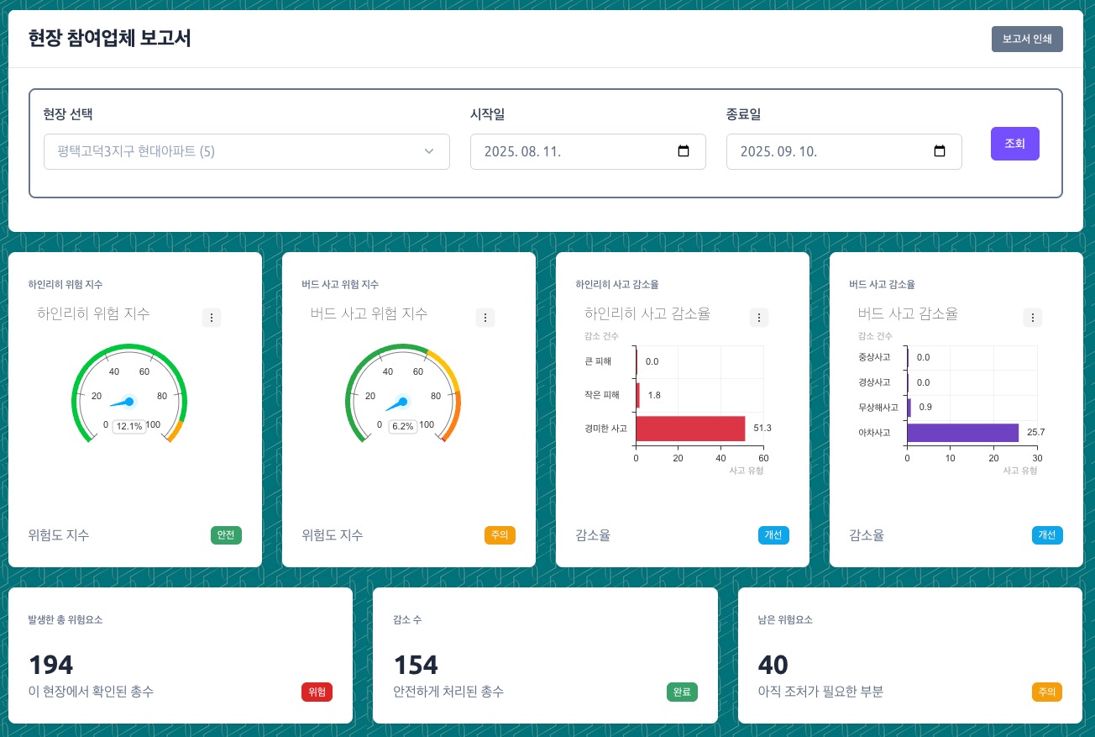Click the 12.1% gauge value label

coord(129,426)
